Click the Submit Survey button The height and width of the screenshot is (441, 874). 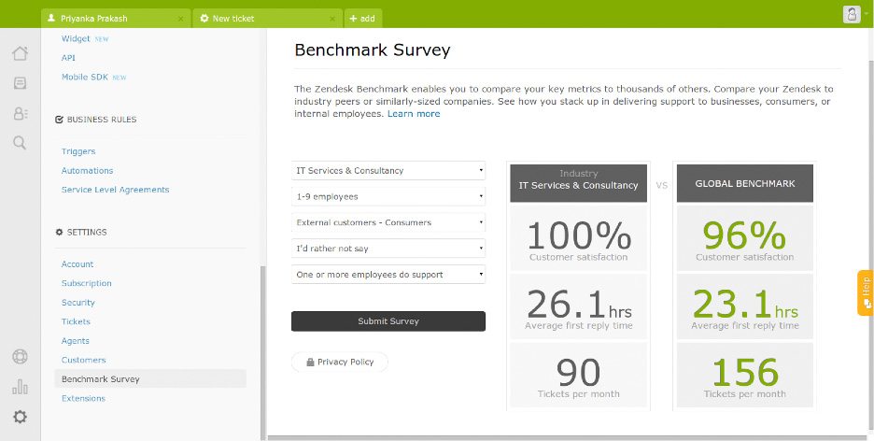click(x=388, y=321)
